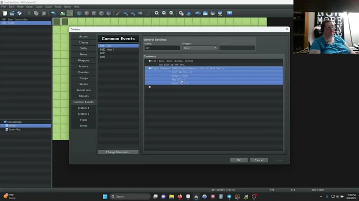Close the Database dialog with X
Viewport: 359px width, 201px height.
[287, 29]
